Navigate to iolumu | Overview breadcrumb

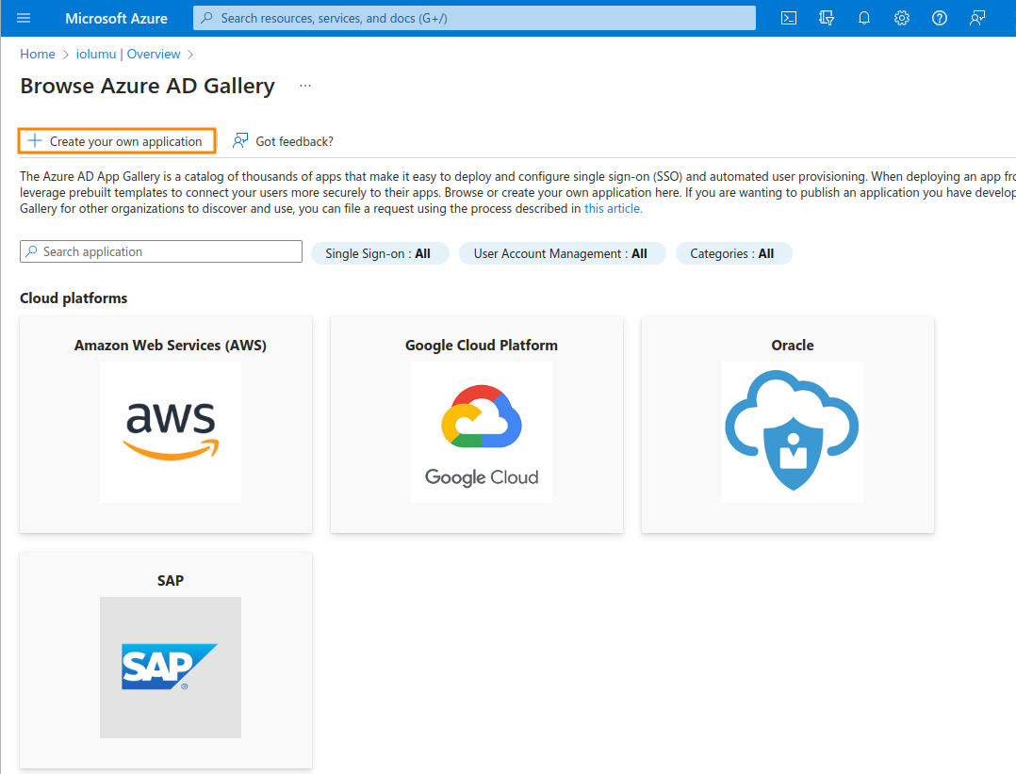click(128, 55)
